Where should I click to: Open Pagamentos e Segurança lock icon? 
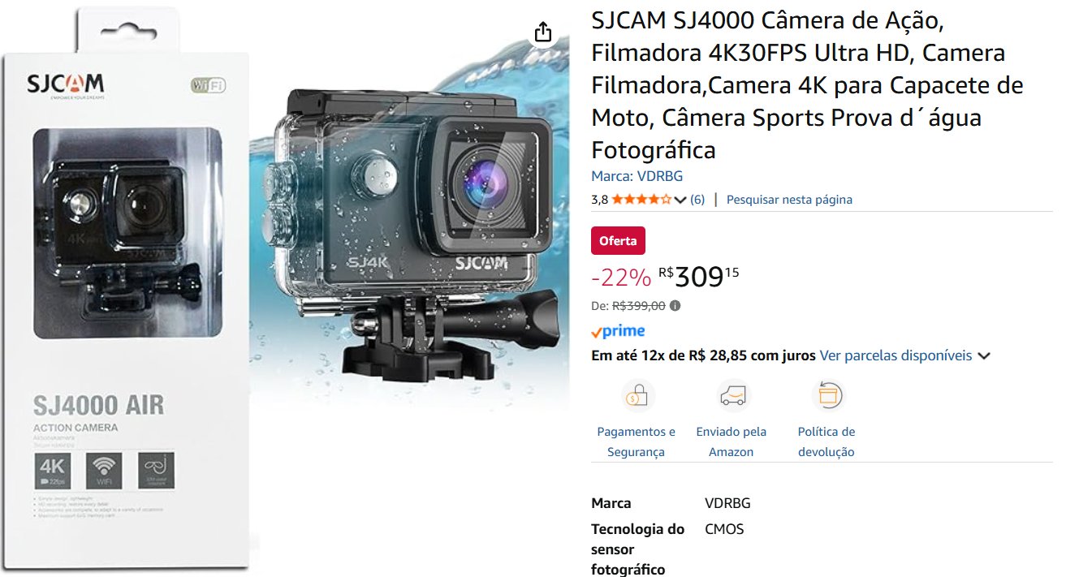(x=637, y=396)
